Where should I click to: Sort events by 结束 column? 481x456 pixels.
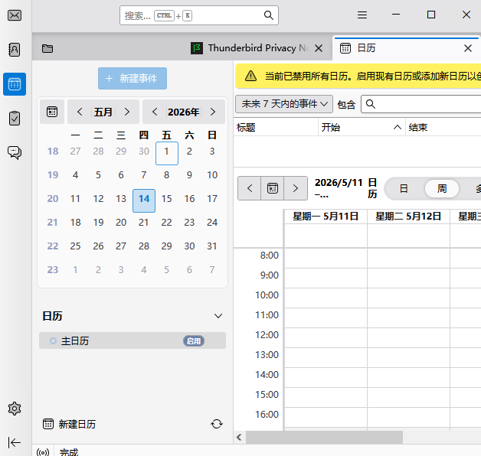click(443, 127)
